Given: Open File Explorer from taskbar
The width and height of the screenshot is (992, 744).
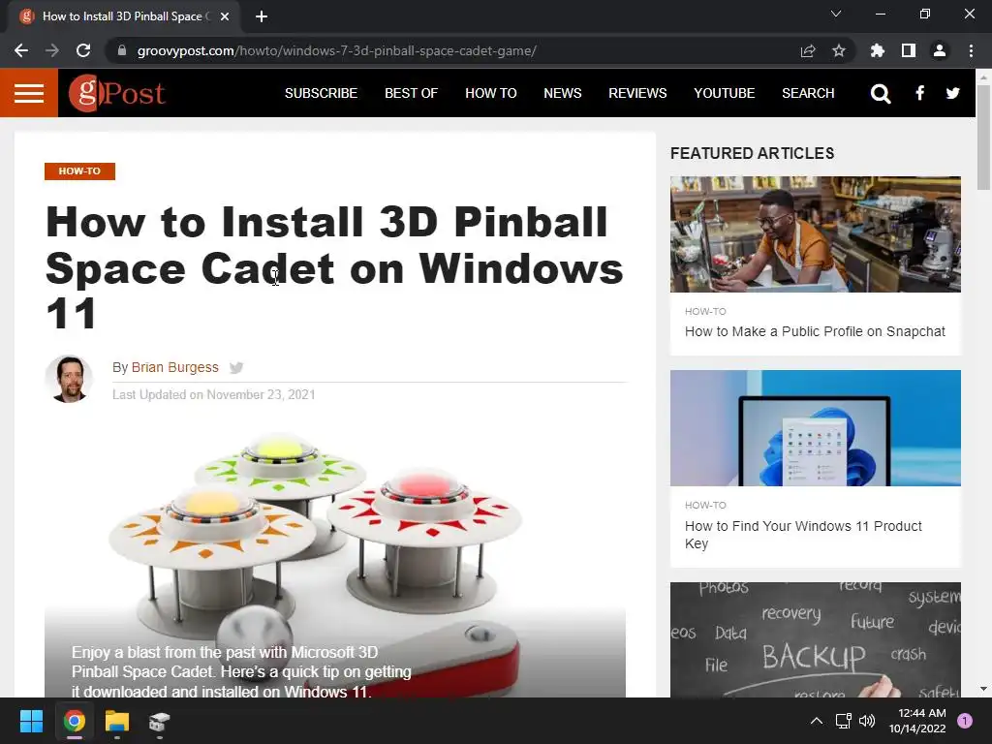Looking at the screenshot, I should pos(117,721).
